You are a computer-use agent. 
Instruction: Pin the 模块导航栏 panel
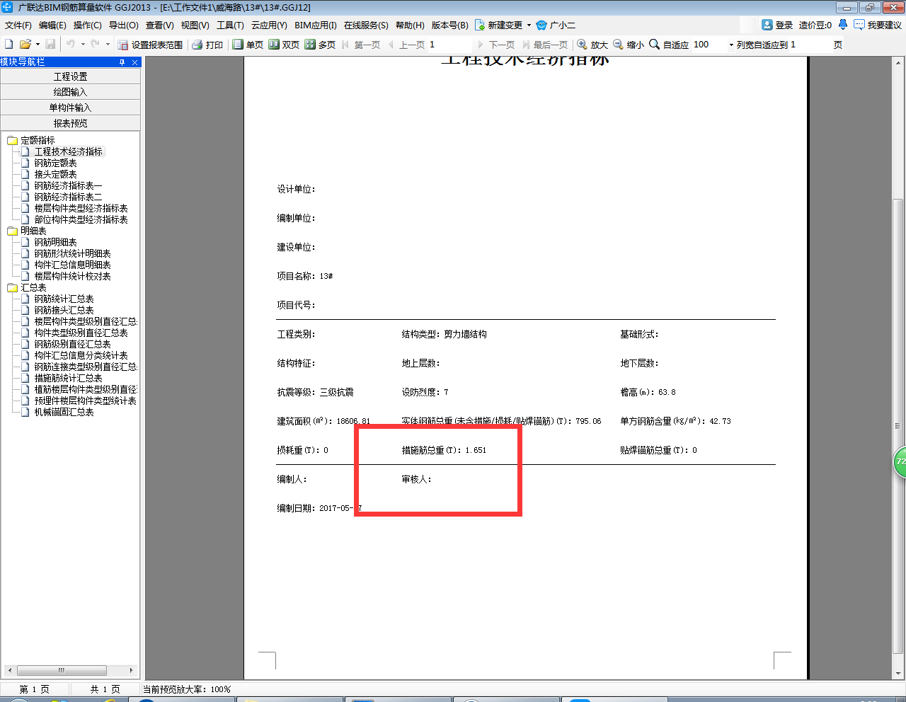(122, 62)
